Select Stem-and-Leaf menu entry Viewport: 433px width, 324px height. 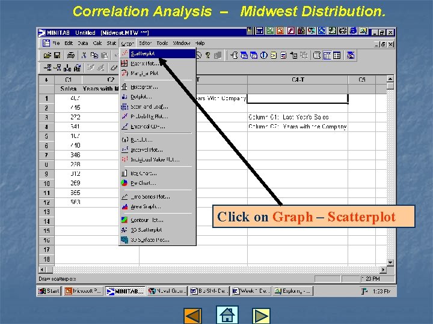[156, 107]
